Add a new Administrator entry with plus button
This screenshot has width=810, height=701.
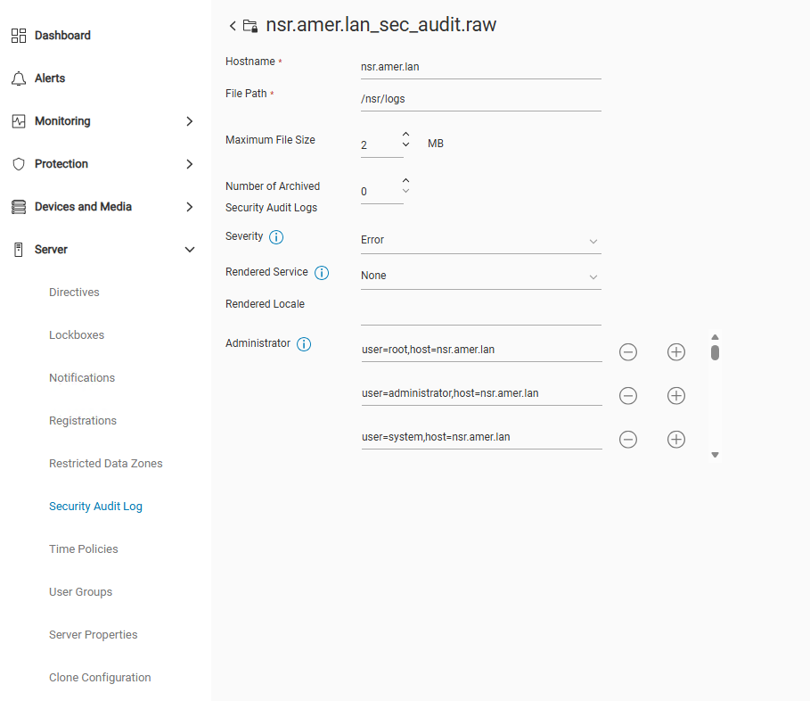(675, 351)
